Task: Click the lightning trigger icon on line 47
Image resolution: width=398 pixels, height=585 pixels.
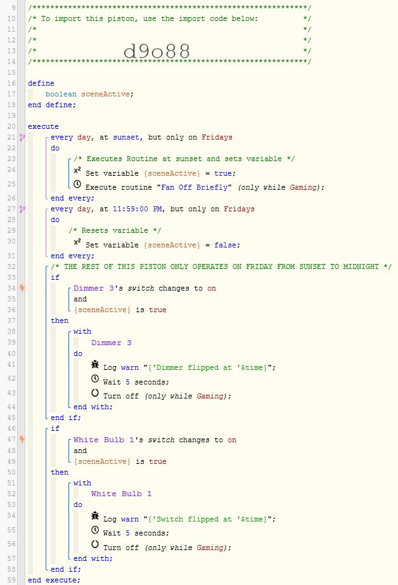Action: [x=22, y=440]
